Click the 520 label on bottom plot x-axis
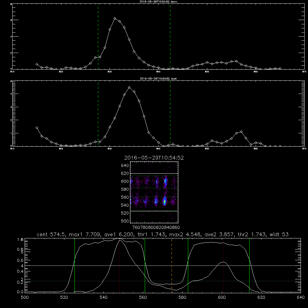The width and height of the screenshot is (308, 308). click(x=64, y=298)
